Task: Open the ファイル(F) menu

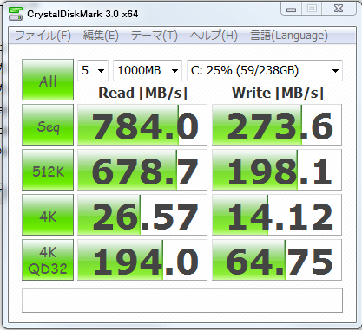Action: click(43, 36)
